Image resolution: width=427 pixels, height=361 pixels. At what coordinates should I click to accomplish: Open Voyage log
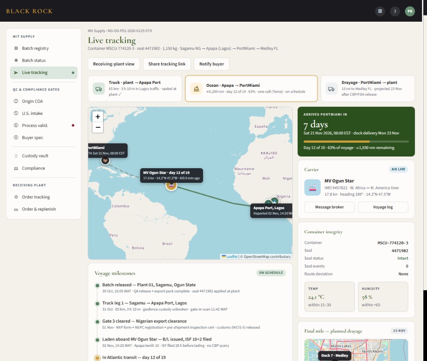click(383, 207)
